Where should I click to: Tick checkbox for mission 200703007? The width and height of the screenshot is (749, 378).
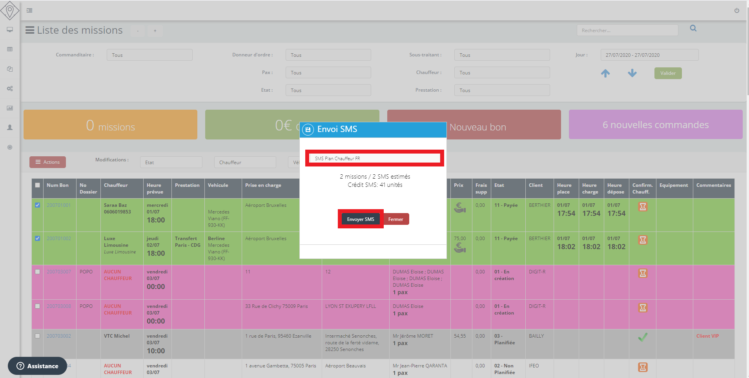pyautogui.click(x=38, y=271)
